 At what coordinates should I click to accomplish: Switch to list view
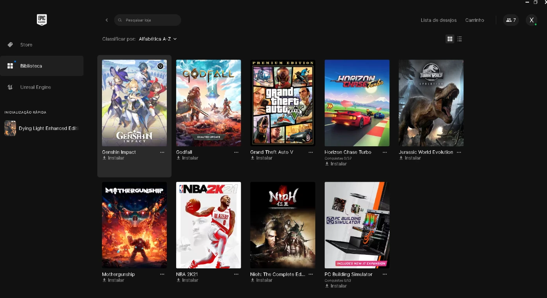tap(459, 39)
